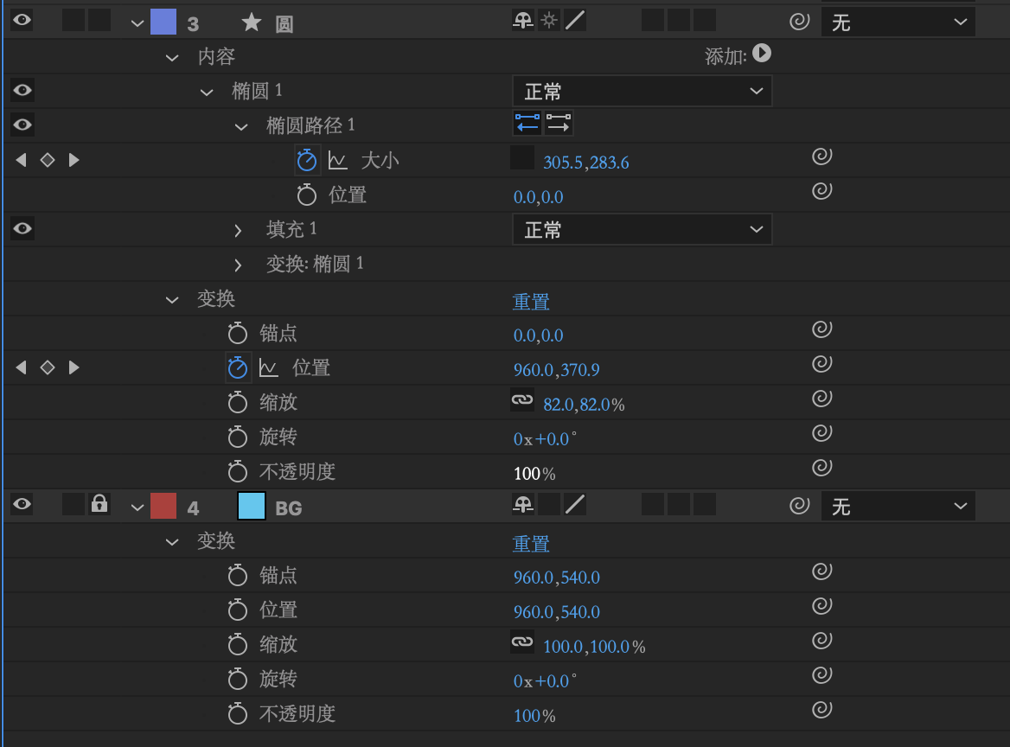Toggle the stopwatch for 锚点 of layer 3

238,333
